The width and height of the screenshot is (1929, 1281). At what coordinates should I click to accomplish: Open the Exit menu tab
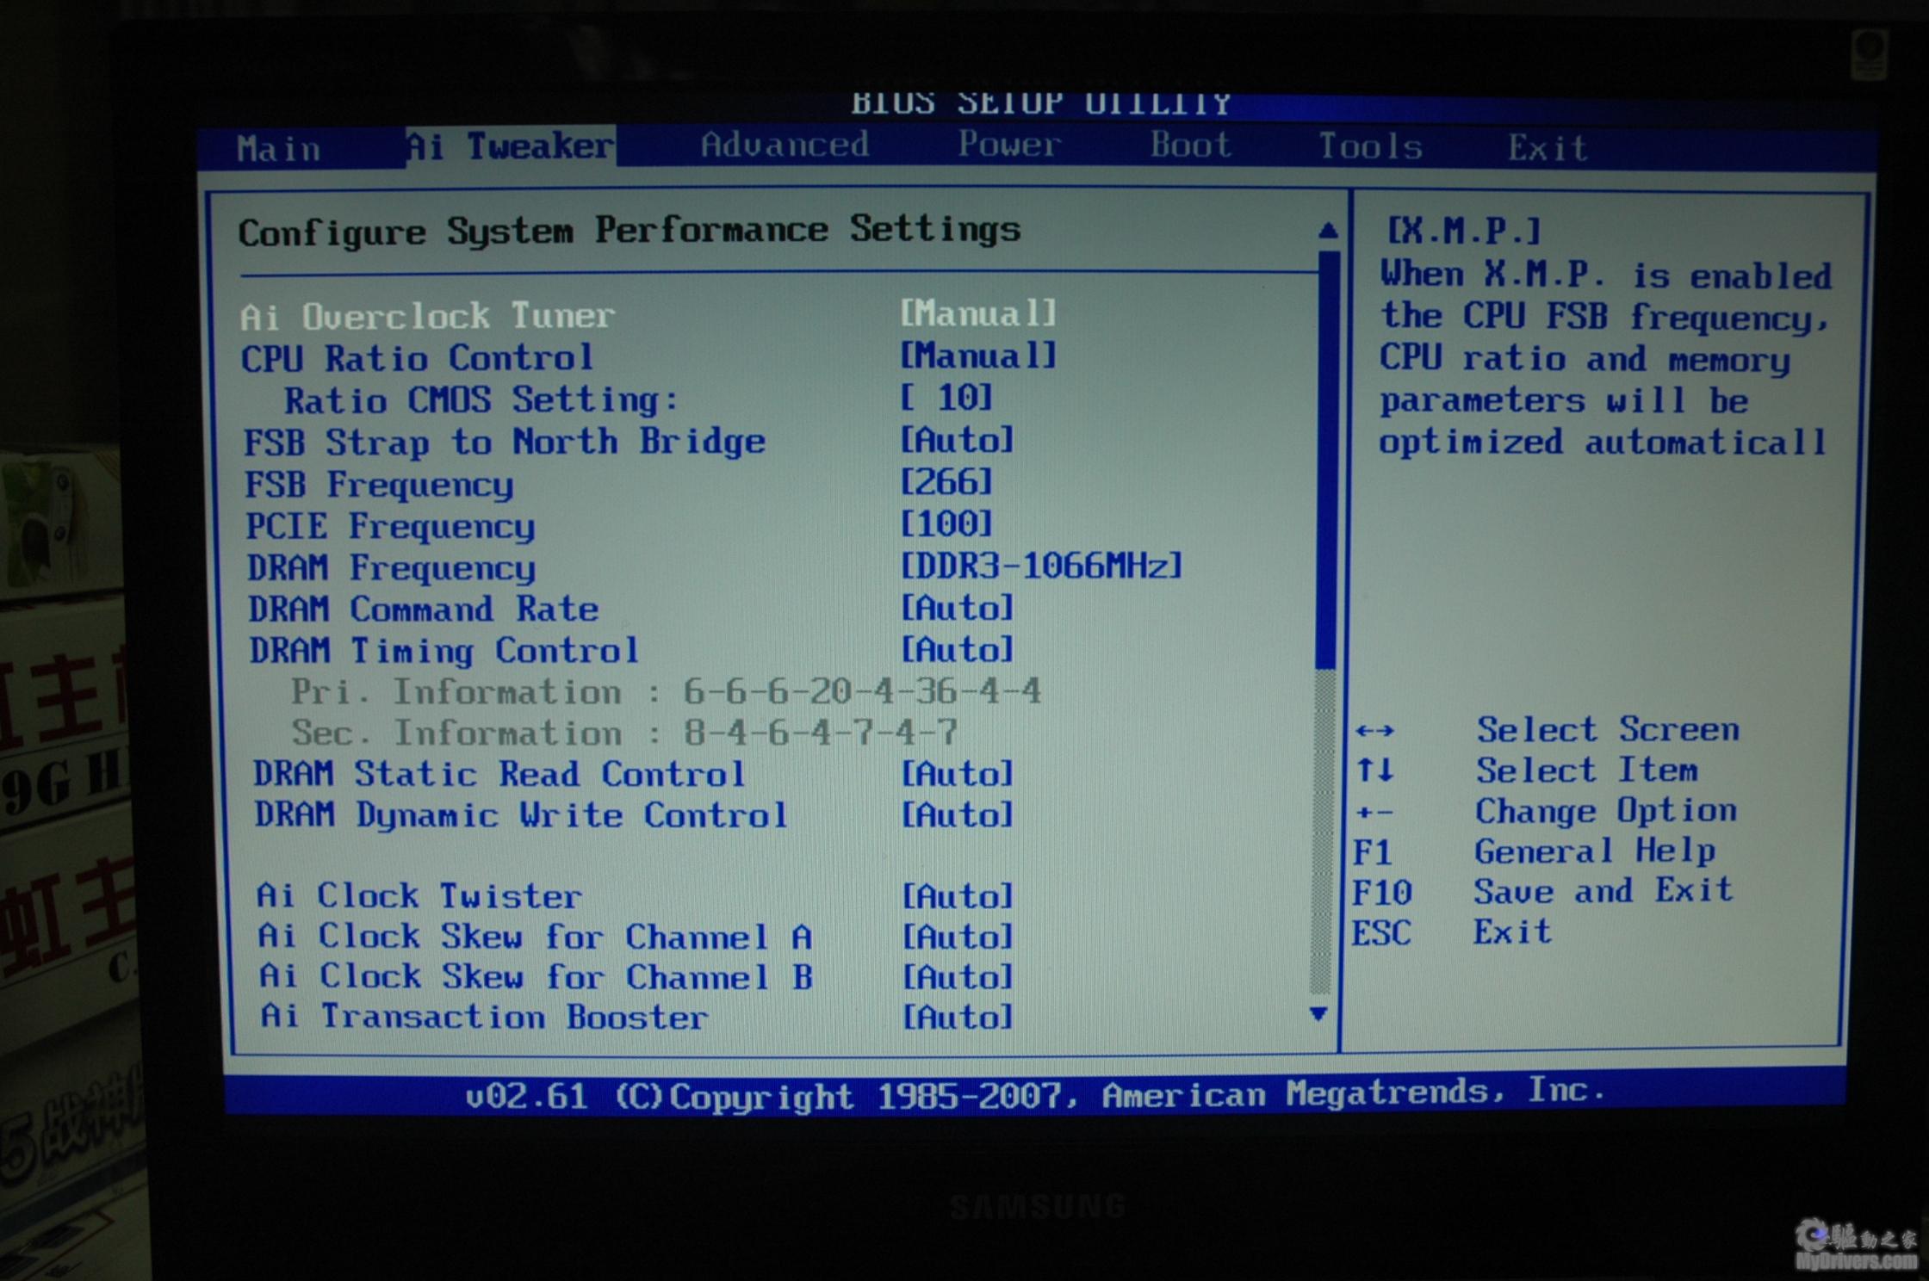click(1547, 148)
